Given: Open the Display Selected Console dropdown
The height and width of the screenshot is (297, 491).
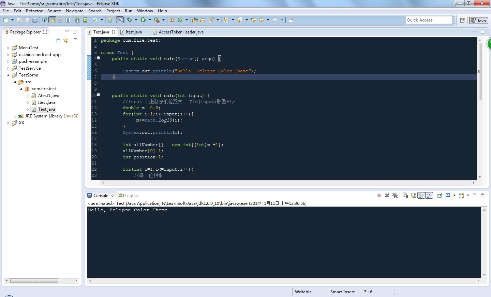Looking at the screenshot, I should pyautogui.click(x=454, y=195).
